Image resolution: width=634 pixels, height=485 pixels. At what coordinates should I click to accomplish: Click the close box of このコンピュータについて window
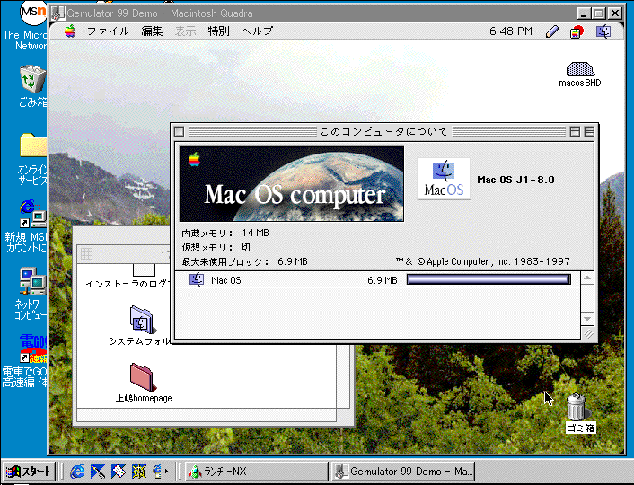click(179, 131)
